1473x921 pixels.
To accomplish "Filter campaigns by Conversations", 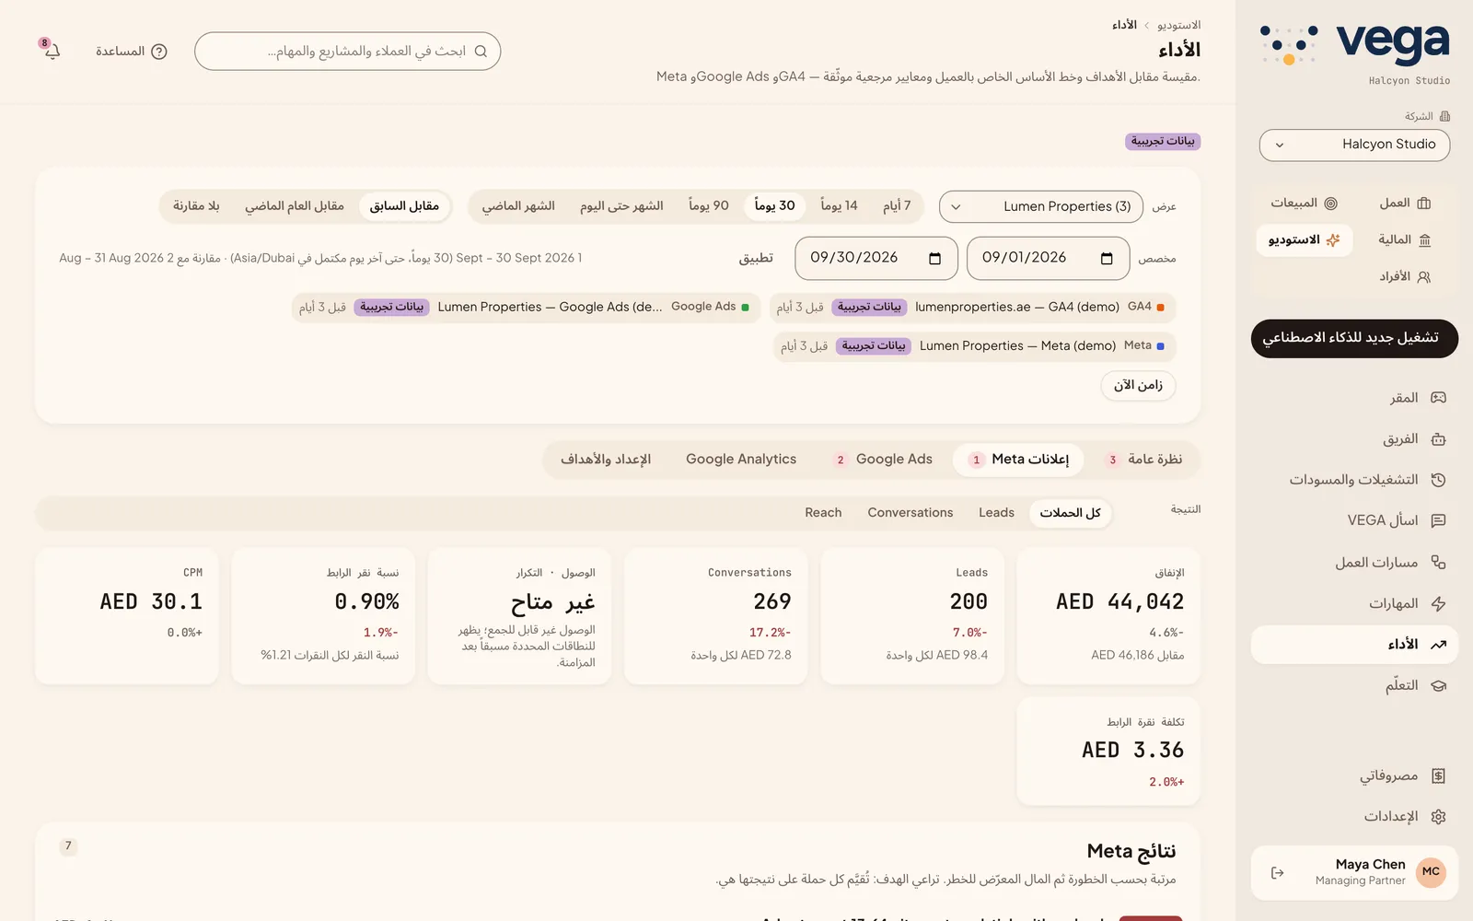I will [910, 513].
